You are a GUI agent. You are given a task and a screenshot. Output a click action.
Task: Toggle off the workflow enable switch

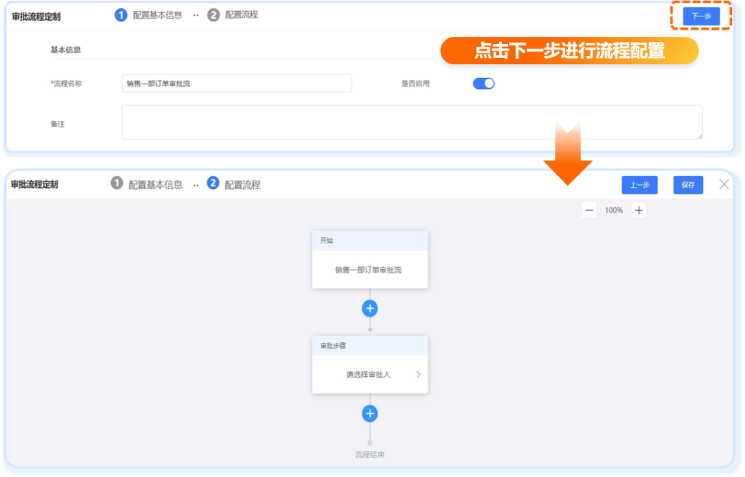(483, 83)
